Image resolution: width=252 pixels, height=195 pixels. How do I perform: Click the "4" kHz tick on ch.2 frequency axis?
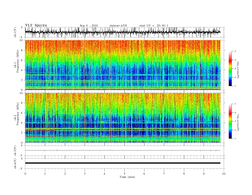[22, 123]
